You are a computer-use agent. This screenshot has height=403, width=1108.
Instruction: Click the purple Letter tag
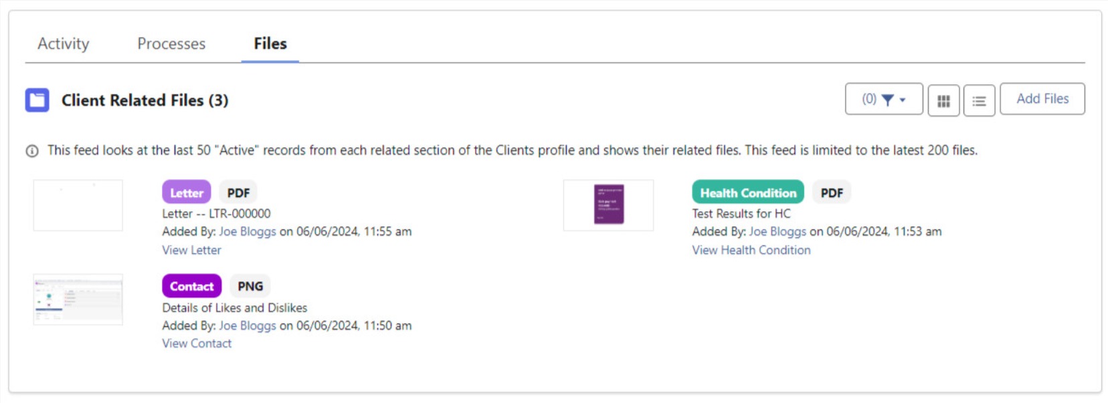(186, 192)
